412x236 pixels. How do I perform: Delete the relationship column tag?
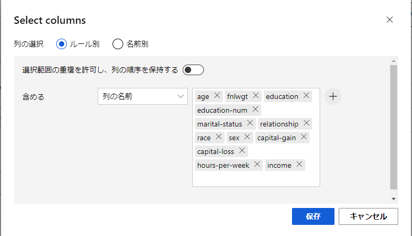(x=306, y=123)
